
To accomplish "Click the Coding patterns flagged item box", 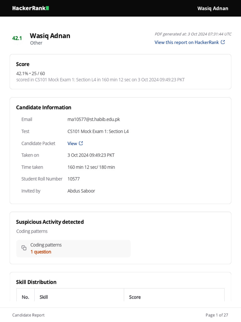I will pyautogui.click(x=73, y=248).
